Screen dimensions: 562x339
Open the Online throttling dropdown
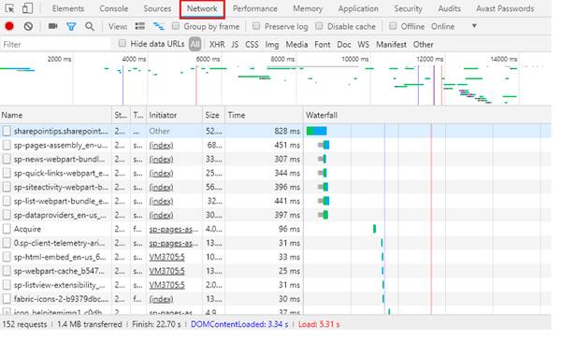[x=454, y=26]
